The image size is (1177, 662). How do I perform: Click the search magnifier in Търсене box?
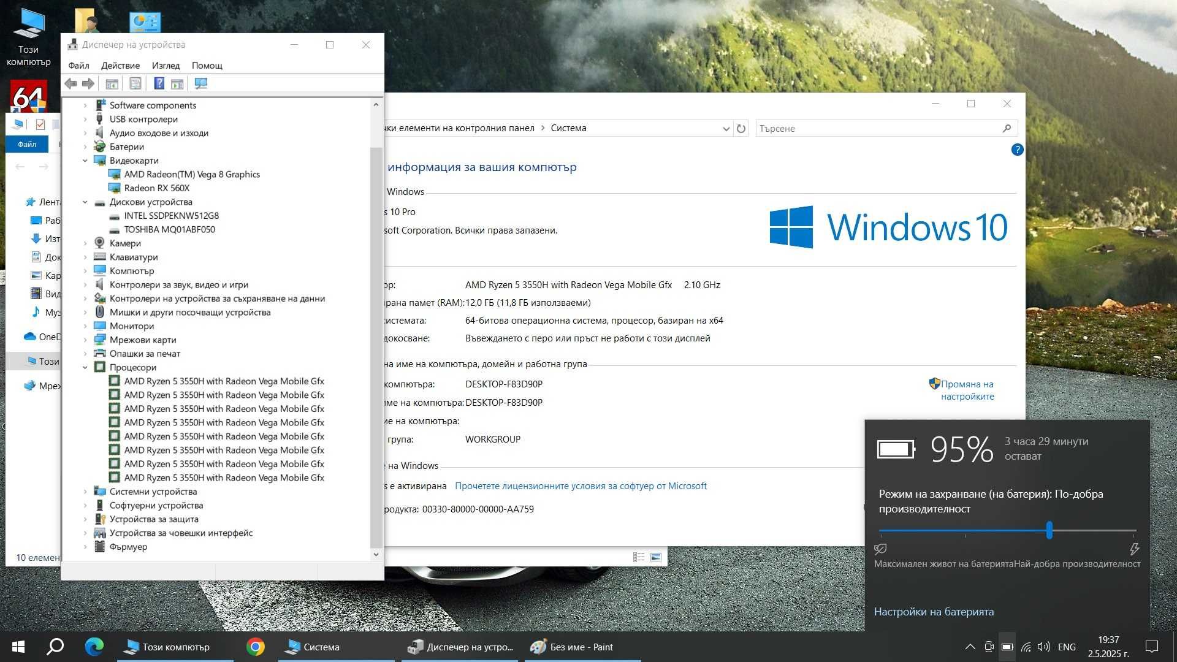pos(1007,128)
